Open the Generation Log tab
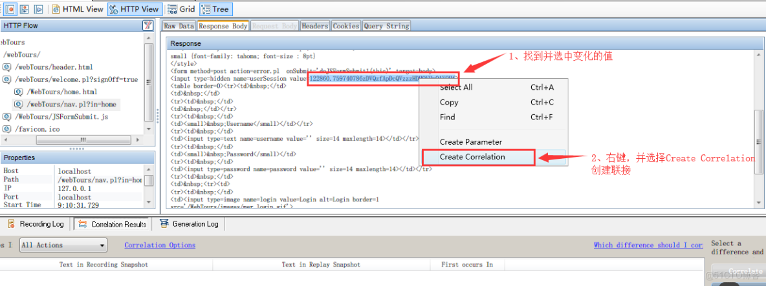This screenshot has height=286, width=766. 190,224
